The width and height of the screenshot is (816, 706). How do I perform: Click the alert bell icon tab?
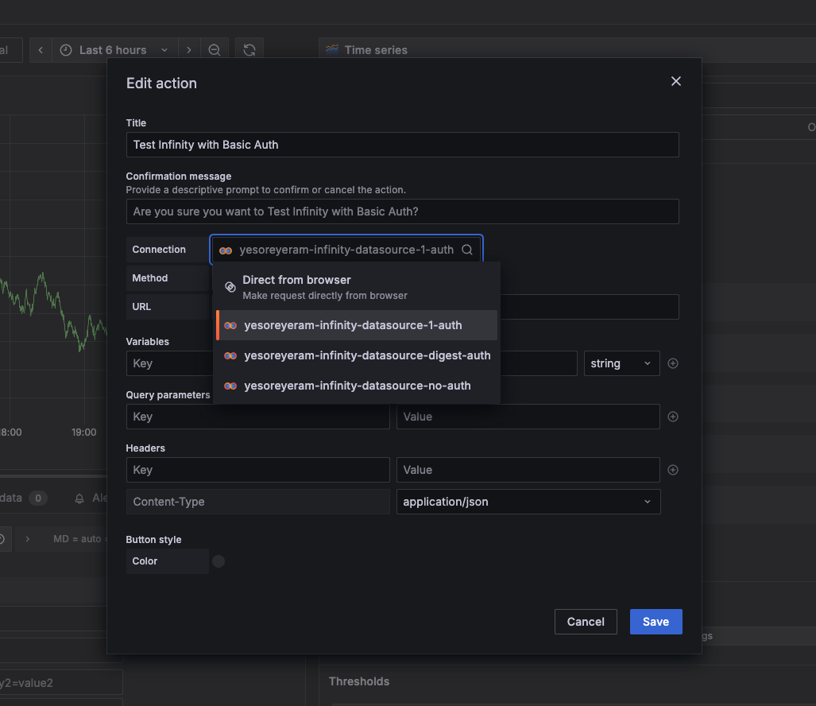[x=79, y=498]
